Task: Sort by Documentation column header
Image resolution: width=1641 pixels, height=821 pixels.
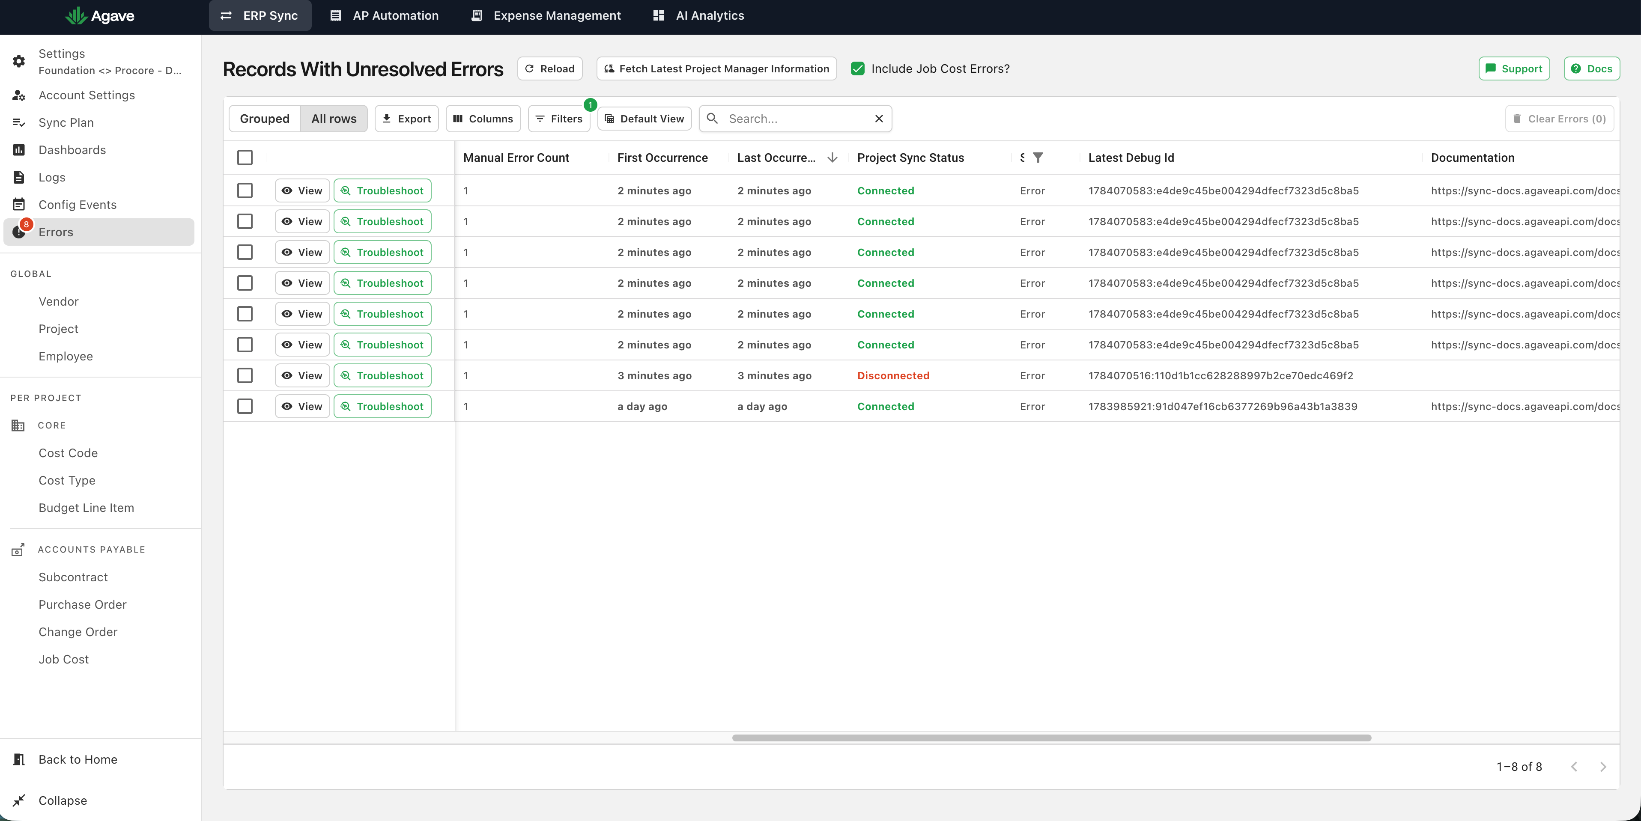Action: (x=1472, y=158)
